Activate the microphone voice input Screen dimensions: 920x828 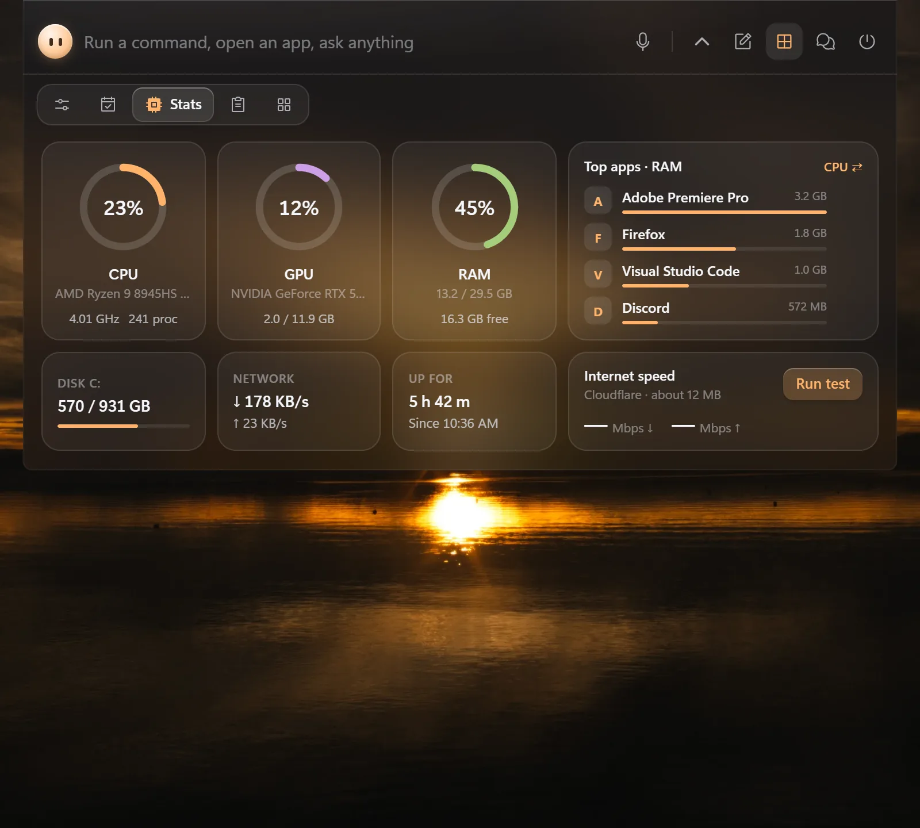(643, 41)
